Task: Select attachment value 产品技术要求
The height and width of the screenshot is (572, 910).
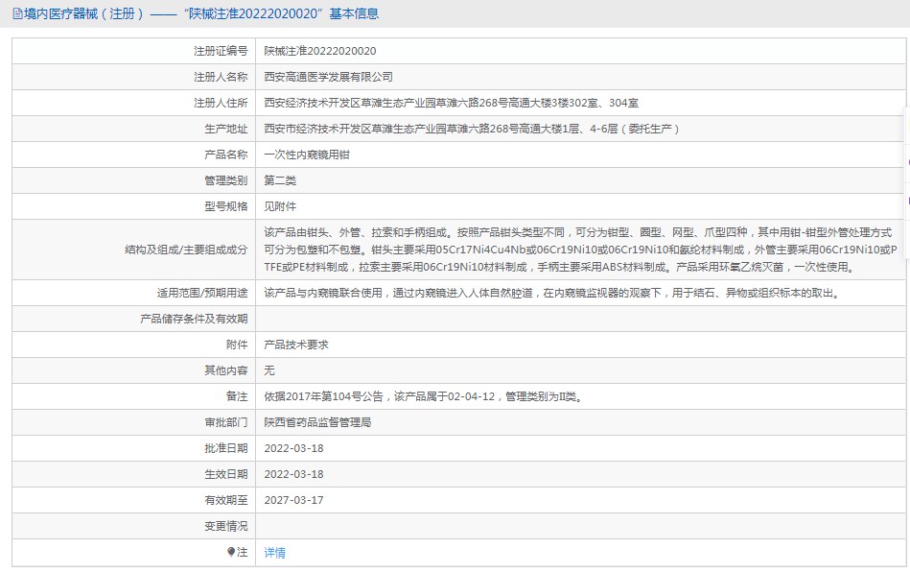Action: click(296, 345)
